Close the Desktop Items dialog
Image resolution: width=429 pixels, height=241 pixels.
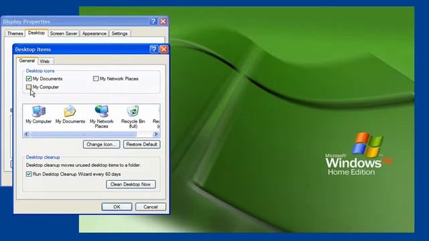[x=164, y=49]
